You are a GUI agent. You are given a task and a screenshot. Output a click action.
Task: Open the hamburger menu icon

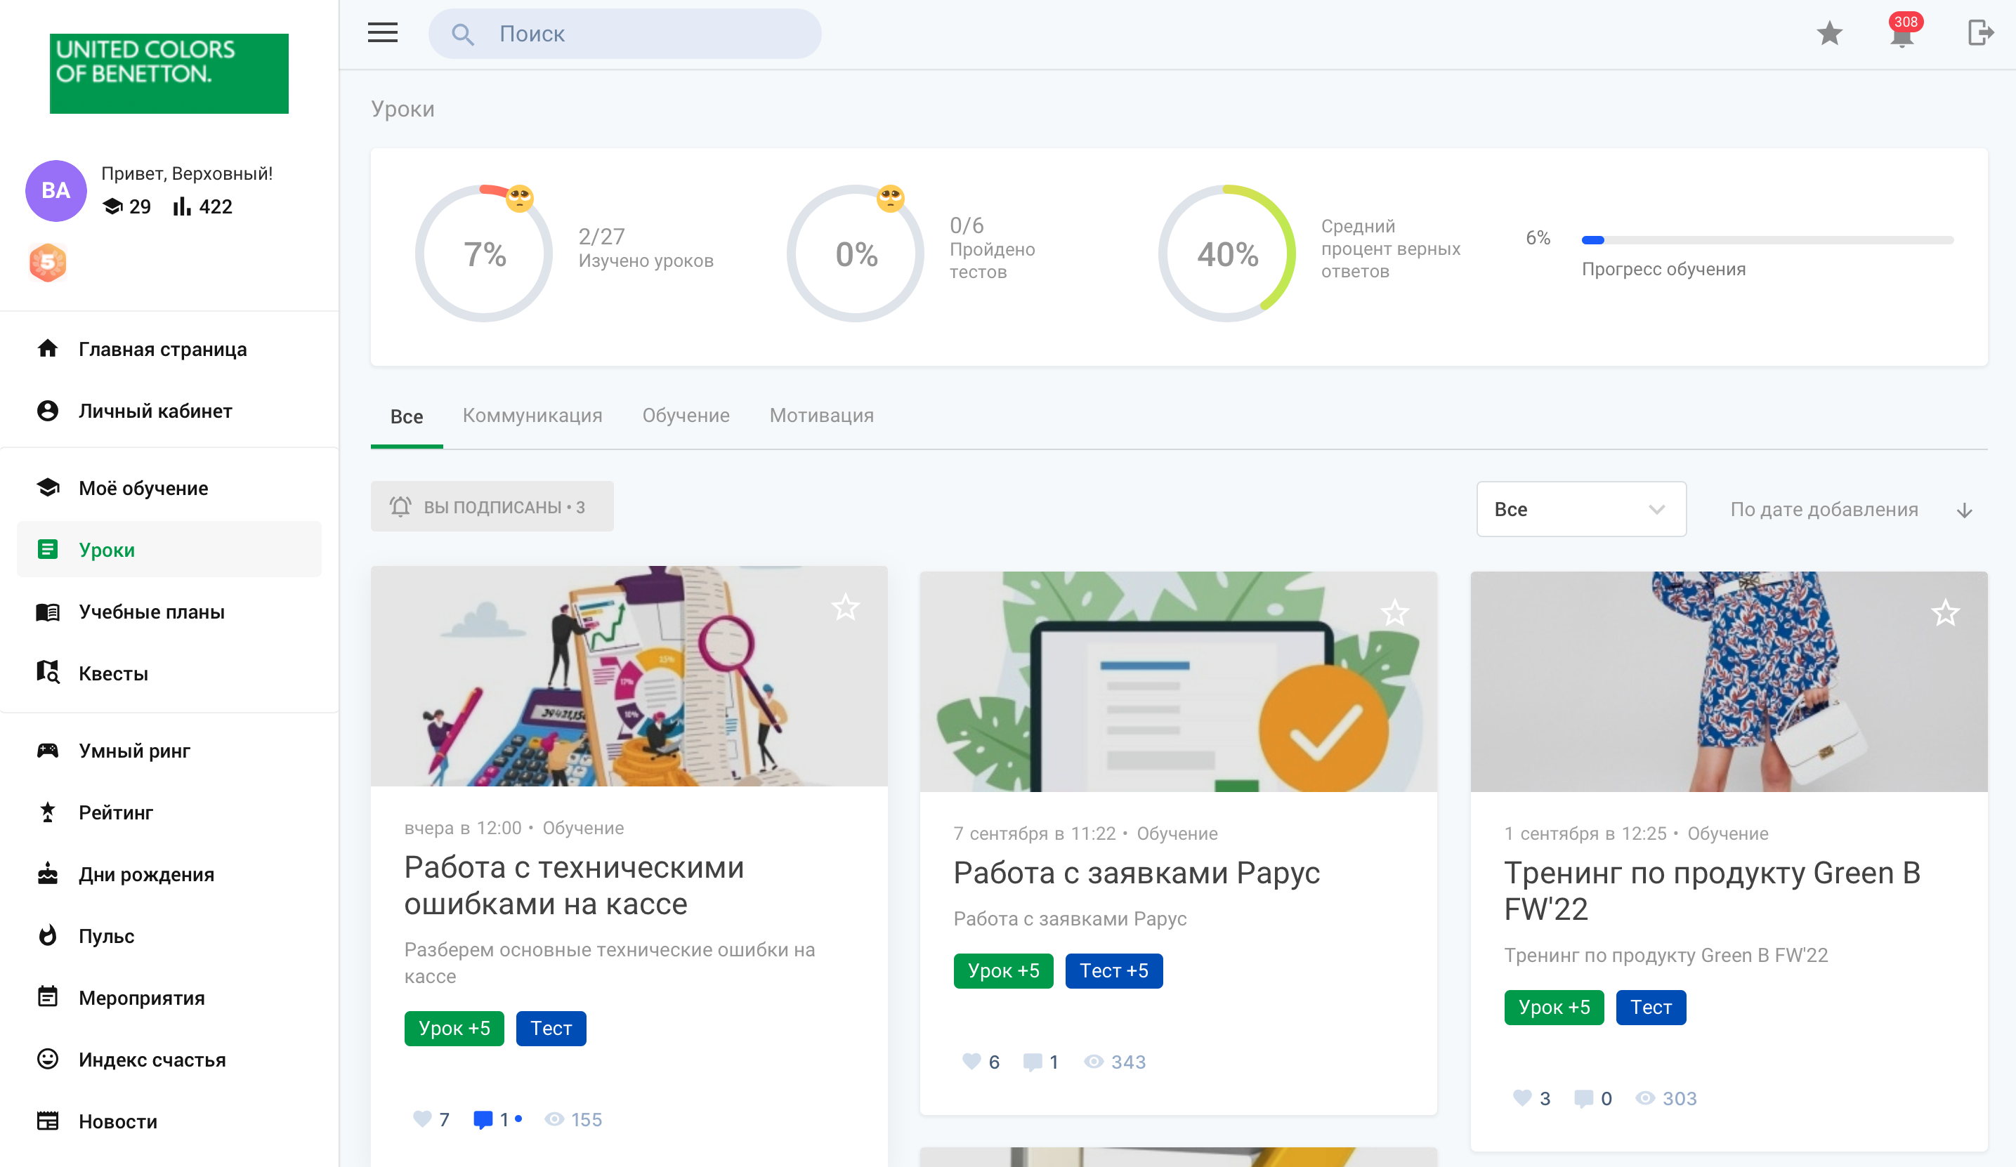pyautogui.click(x=382, y=33)
